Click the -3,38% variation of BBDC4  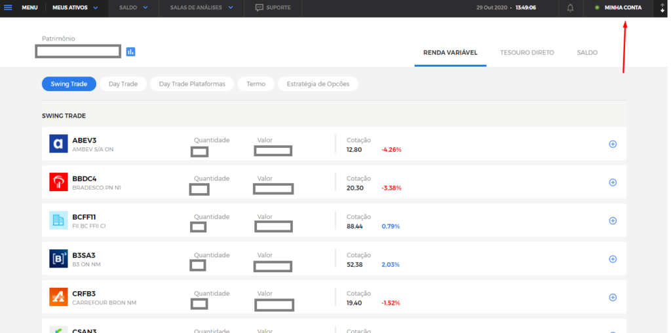(x=392, y=188)
